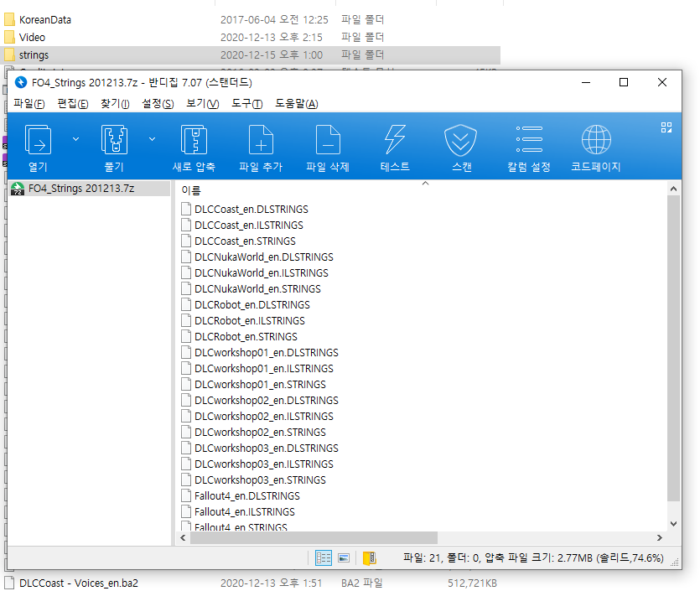Open the 편집(E) menu
The width and height of the screenshot is (700, 591).
click(73, 104)
